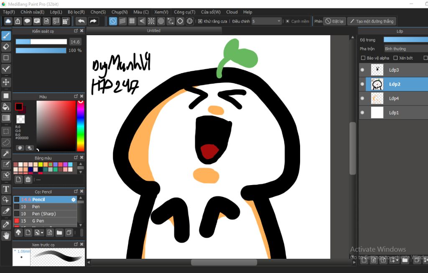The image size is (428, 273).
Task: Activate the Hand pan tool
Action: click(x=6, y=236)
